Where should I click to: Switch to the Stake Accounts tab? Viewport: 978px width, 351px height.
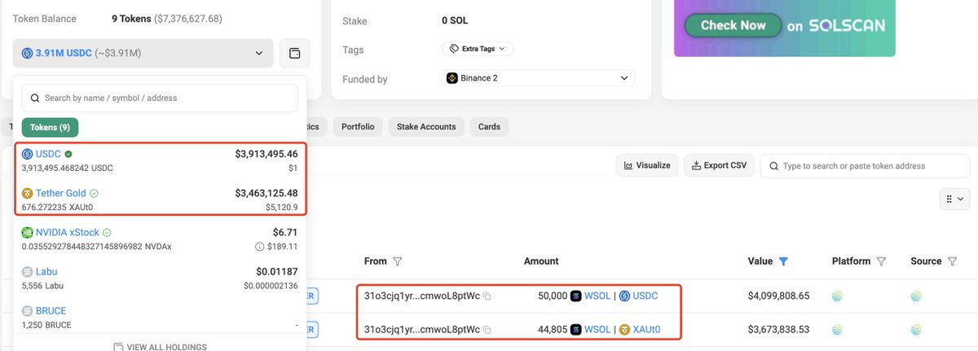(x=426, y=127)
